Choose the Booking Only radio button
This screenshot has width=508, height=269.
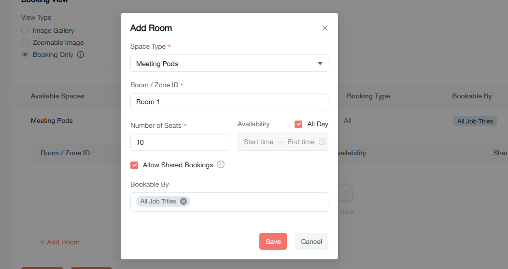pyautogui.click(x=25, y=54)
